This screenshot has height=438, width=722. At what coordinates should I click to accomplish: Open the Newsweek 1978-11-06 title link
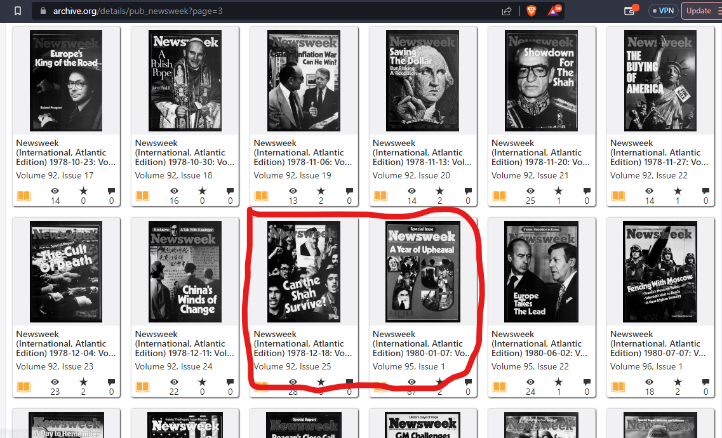point(304,152)
